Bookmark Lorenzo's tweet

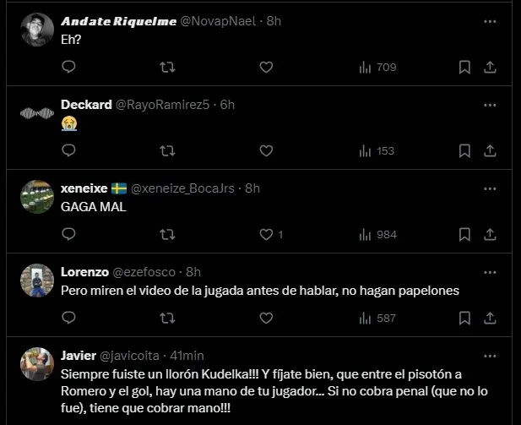pos(464,318)
